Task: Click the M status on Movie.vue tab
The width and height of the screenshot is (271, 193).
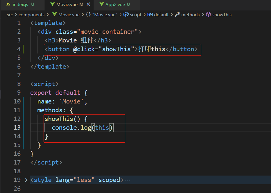Action: point(81,4)
